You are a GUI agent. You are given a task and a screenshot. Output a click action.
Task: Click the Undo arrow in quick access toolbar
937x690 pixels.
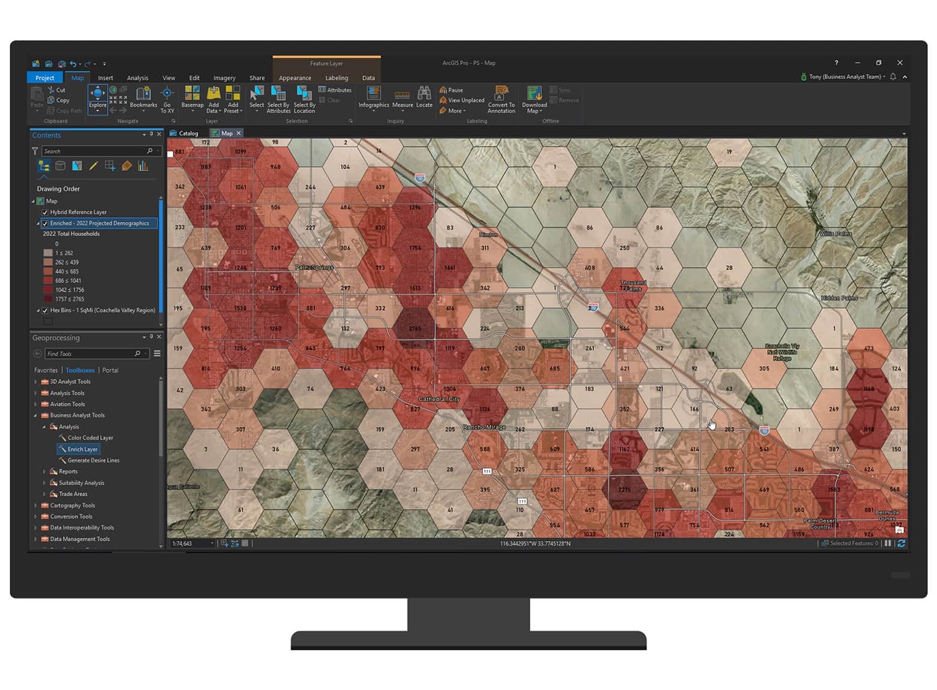coord(73,63)
